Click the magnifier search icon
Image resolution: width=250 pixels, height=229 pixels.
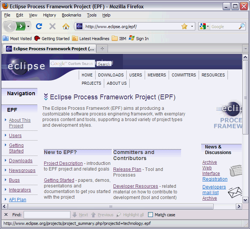pos(242,26)
